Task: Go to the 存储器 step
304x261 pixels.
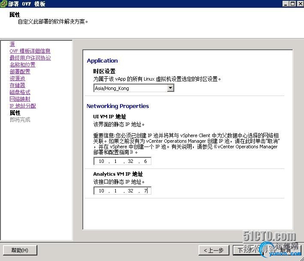Action: pyautogui.click(x=18, y=85)
